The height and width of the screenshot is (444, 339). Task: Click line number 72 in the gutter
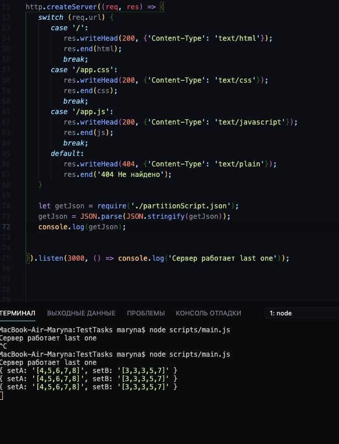pos(6,227)
